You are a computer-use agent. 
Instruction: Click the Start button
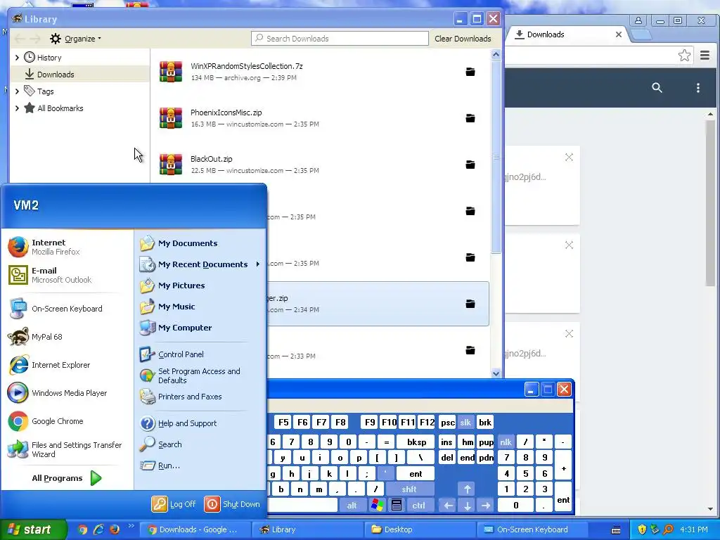[x=33, y=529]
